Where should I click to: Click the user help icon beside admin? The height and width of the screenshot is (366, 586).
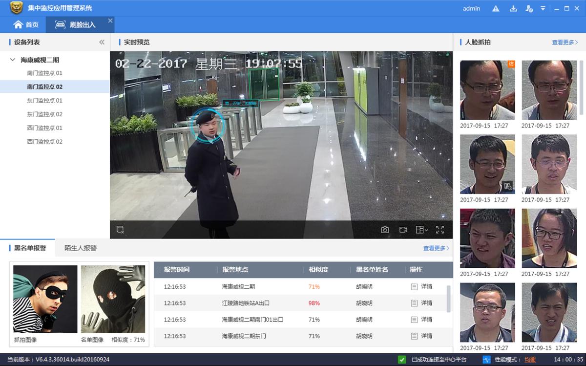click(x=529, y=8)
